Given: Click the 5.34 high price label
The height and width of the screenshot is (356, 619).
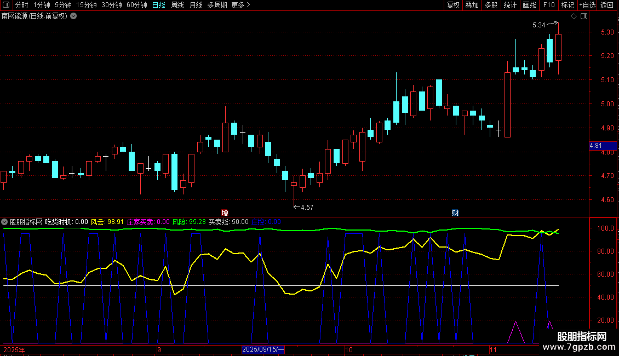Looking at the screenshot, I should [x=539, y=25].
